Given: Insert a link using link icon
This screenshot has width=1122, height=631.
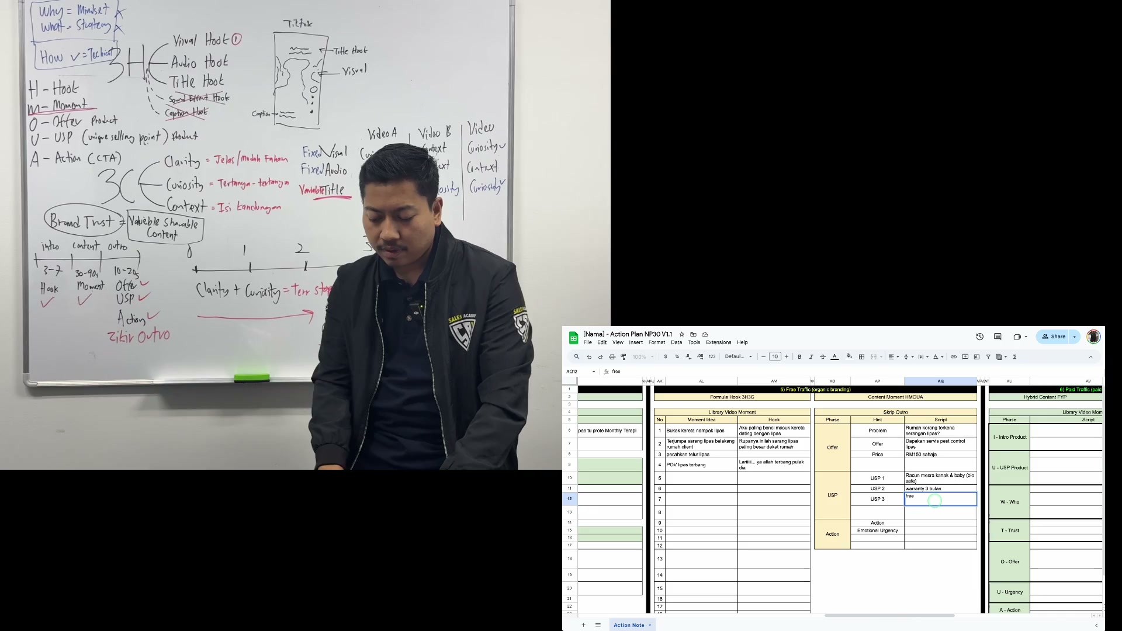Looking at the screenshot, I should [x=954, y=357].
